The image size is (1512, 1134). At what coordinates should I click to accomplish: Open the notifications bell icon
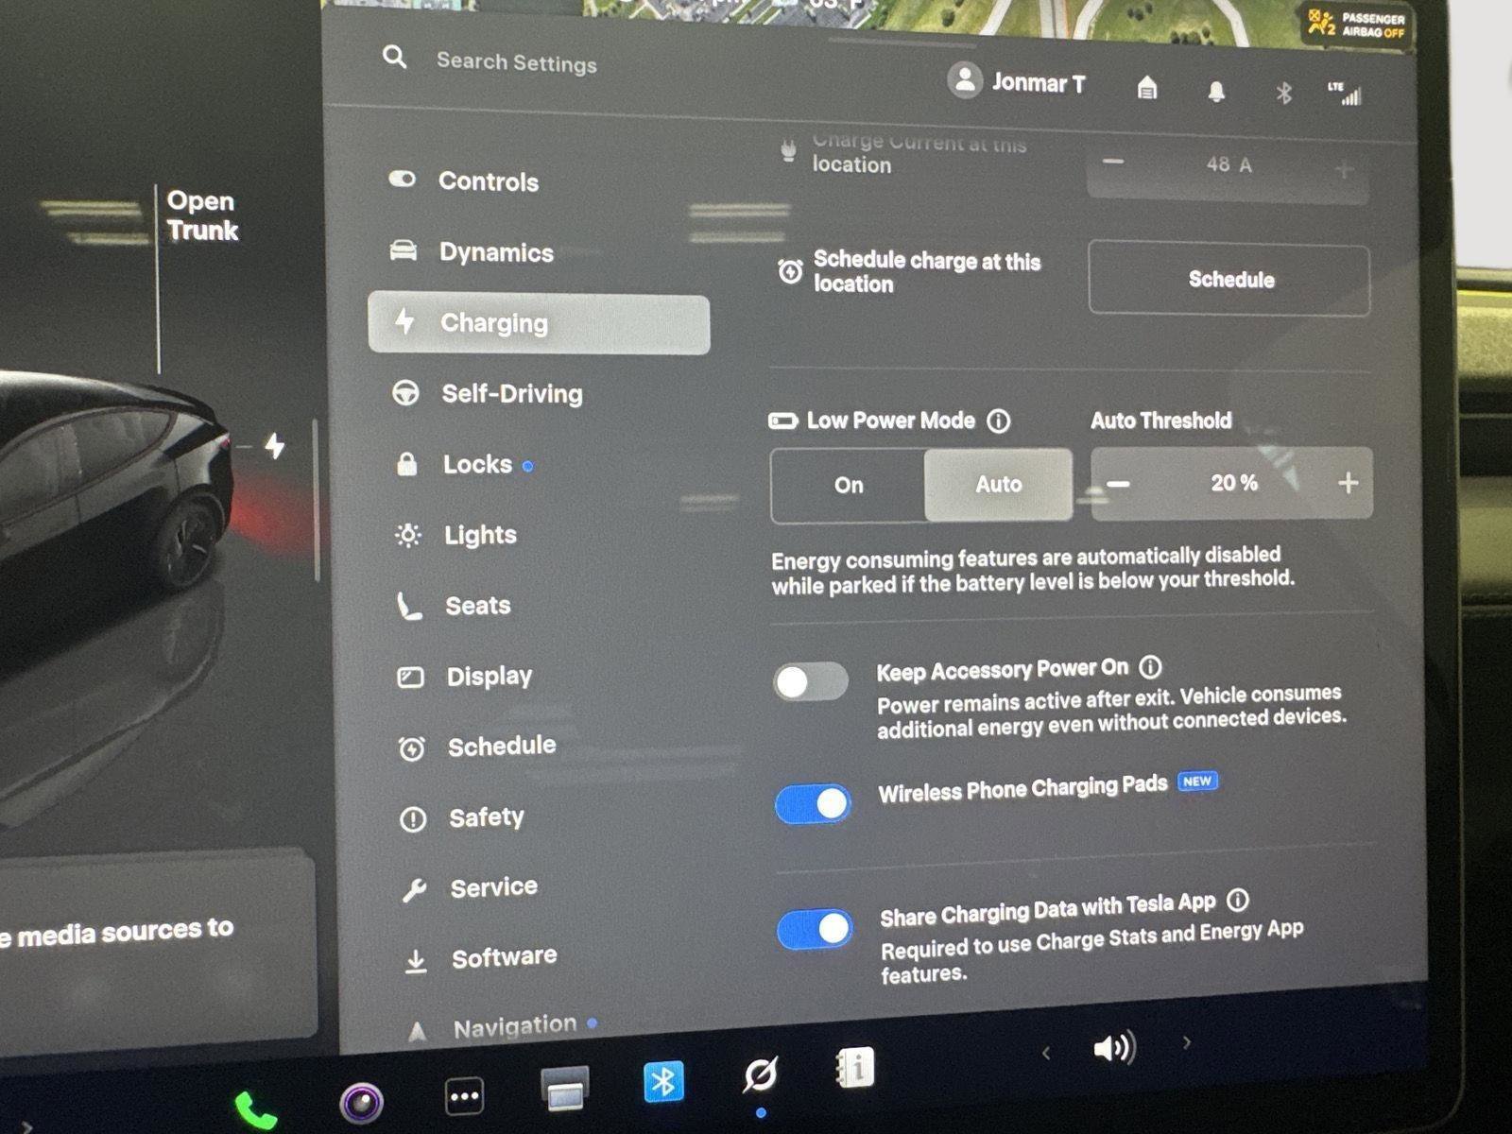tap(1215, 91)
